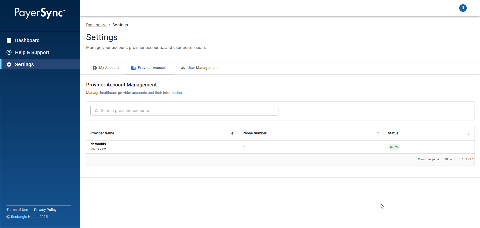The width and height of the screenshot is (480, 228).
Task: Toggle the Provider Name sort arrow
Action: click(233, 133)
